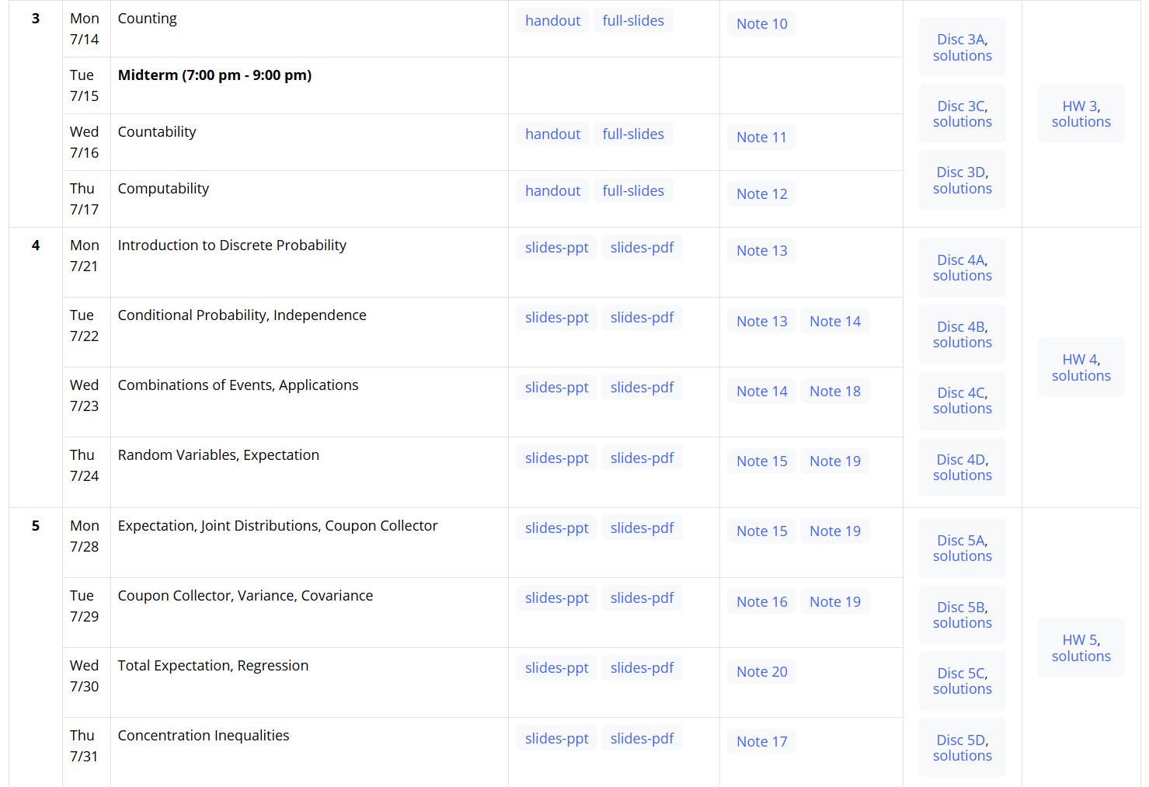Download slides-ppt for the Mon 7/28 Expectation lecture

556,528
